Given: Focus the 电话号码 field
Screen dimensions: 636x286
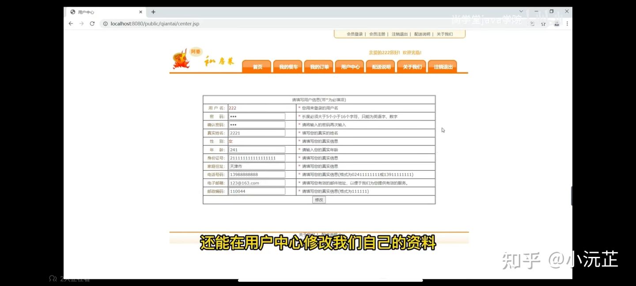Looking at the screenshot, I should tap(257, 175).
